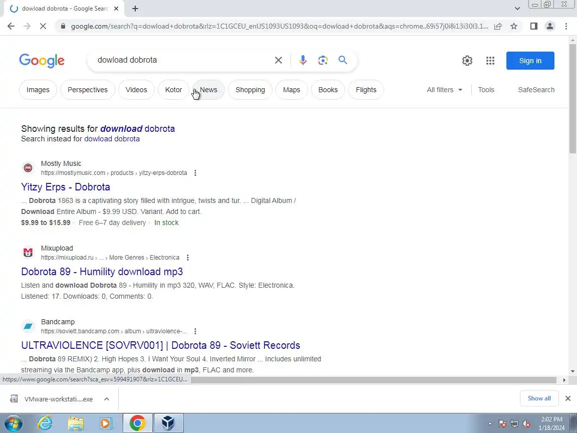Click the Mixupload site favicon
This screenshot has width=577, height=433.
28,253
